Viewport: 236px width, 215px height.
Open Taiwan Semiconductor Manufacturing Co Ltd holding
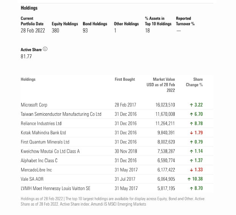61,114
